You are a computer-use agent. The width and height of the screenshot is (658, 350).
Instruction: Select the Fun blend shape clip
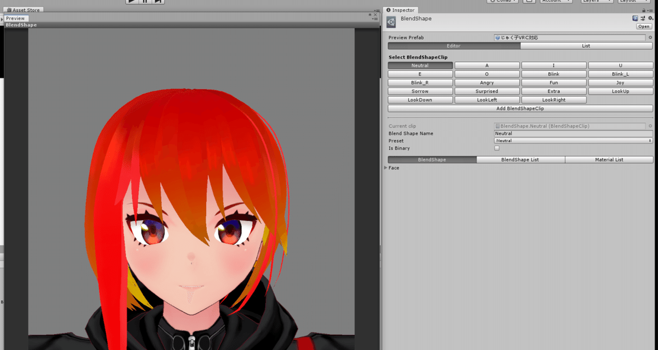pos(554,83)
